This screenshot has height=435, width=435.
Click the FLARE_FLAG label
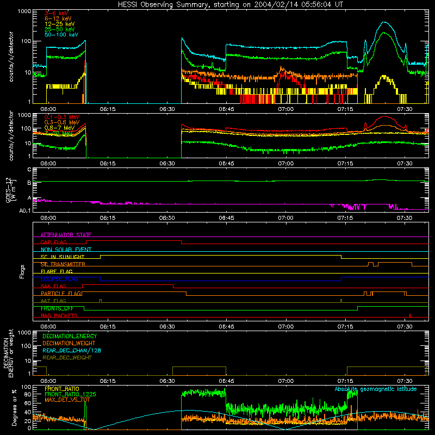coord(57,271)
